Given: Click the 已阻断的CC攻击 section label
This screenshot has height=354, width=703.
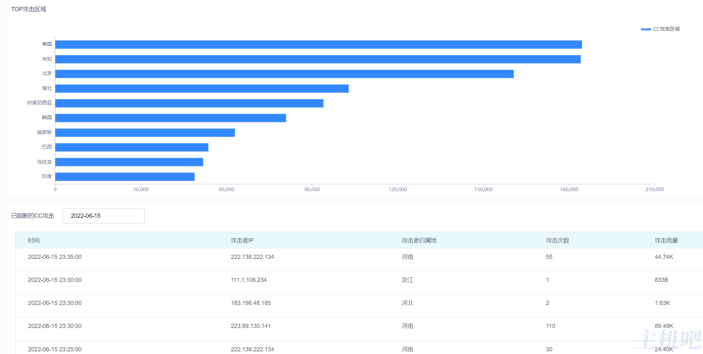Looking at the screenshot, I should tap(33, 216).
